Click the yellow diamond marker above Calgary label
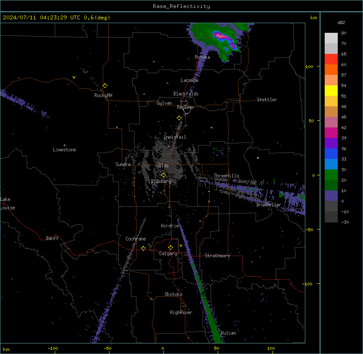 171,248
